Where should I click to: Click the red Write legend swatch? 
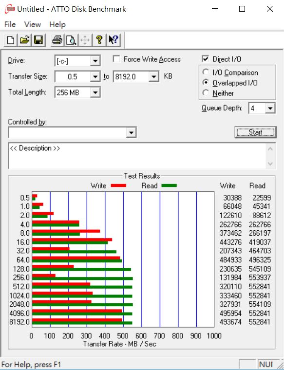118,185
